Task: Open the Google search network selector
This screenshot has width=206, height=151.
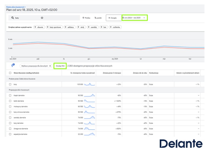Action: coord(113,18)
